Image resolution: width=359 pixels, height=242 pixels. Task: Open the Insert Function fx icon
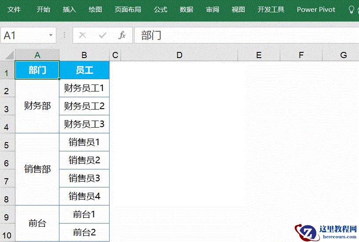pos(122,35)
